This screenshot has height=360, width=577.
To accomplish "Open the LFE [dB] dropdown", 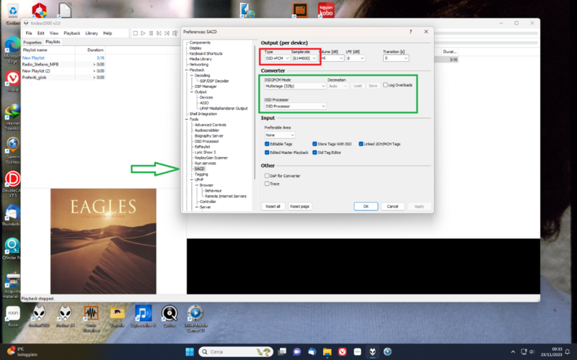I will coord(355,58).
